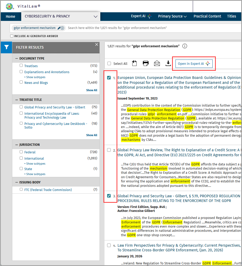Click the filter funnel icon
Viewport: 242px width, 266px height.
click(7, 47)
